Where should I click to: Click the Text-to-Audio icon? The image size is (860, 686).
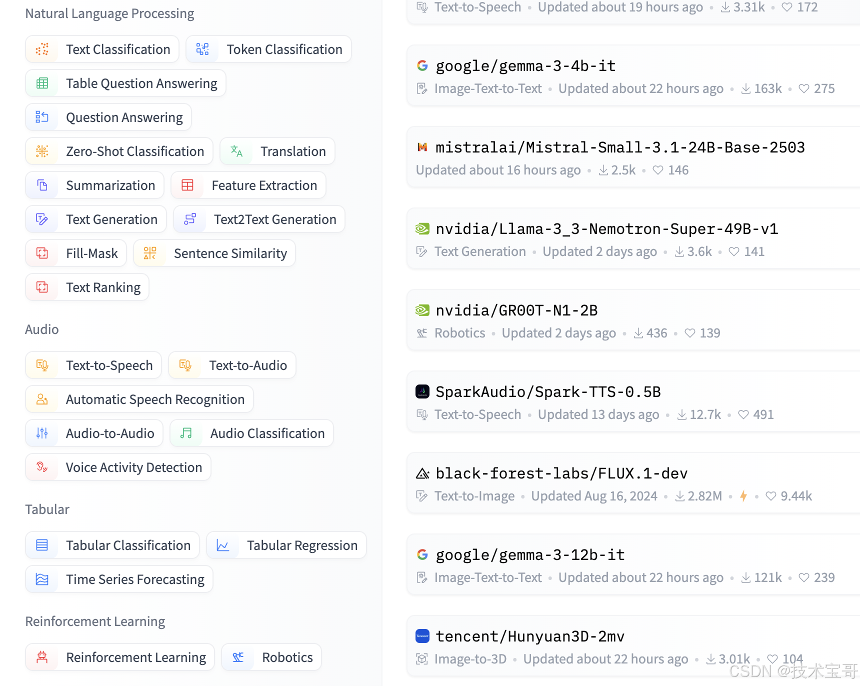tap(185, 365)
